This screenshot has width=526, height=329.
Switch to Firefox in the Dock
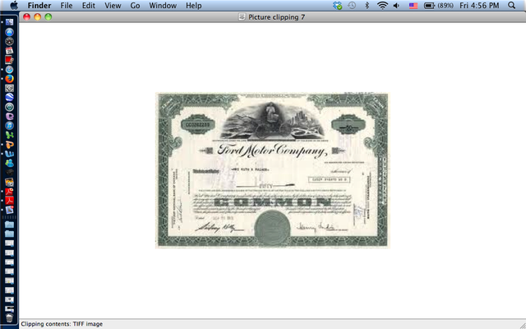[9, 79]
